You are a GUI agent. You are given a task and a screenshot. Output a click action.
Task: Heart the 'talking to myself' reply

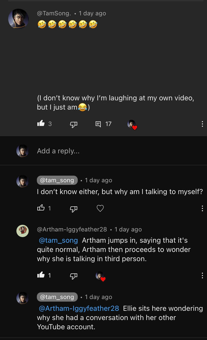pyautogui.click(x=100, y=208)
